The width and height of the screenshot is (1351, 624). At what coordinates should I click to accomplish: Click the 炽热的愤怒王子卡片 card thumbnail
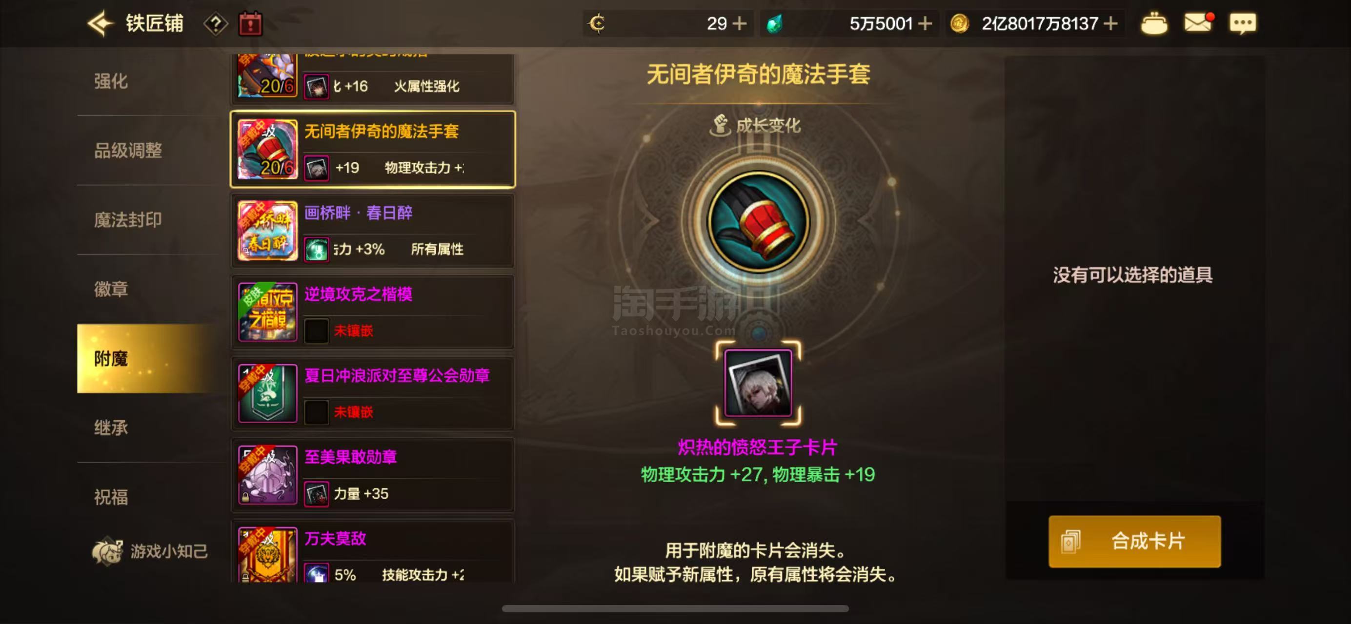pos(758,383)
